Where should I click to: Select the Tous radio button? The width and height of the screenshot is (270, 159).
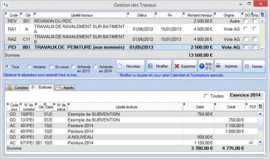point(7,67)
